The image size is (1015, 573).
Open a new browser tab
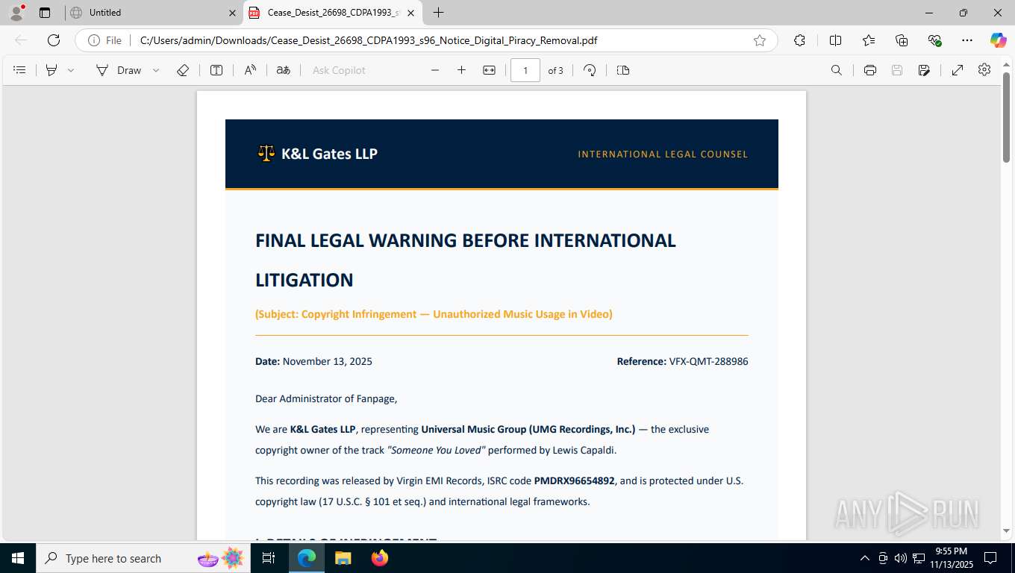pyautogui.click(x=438, y=13)
